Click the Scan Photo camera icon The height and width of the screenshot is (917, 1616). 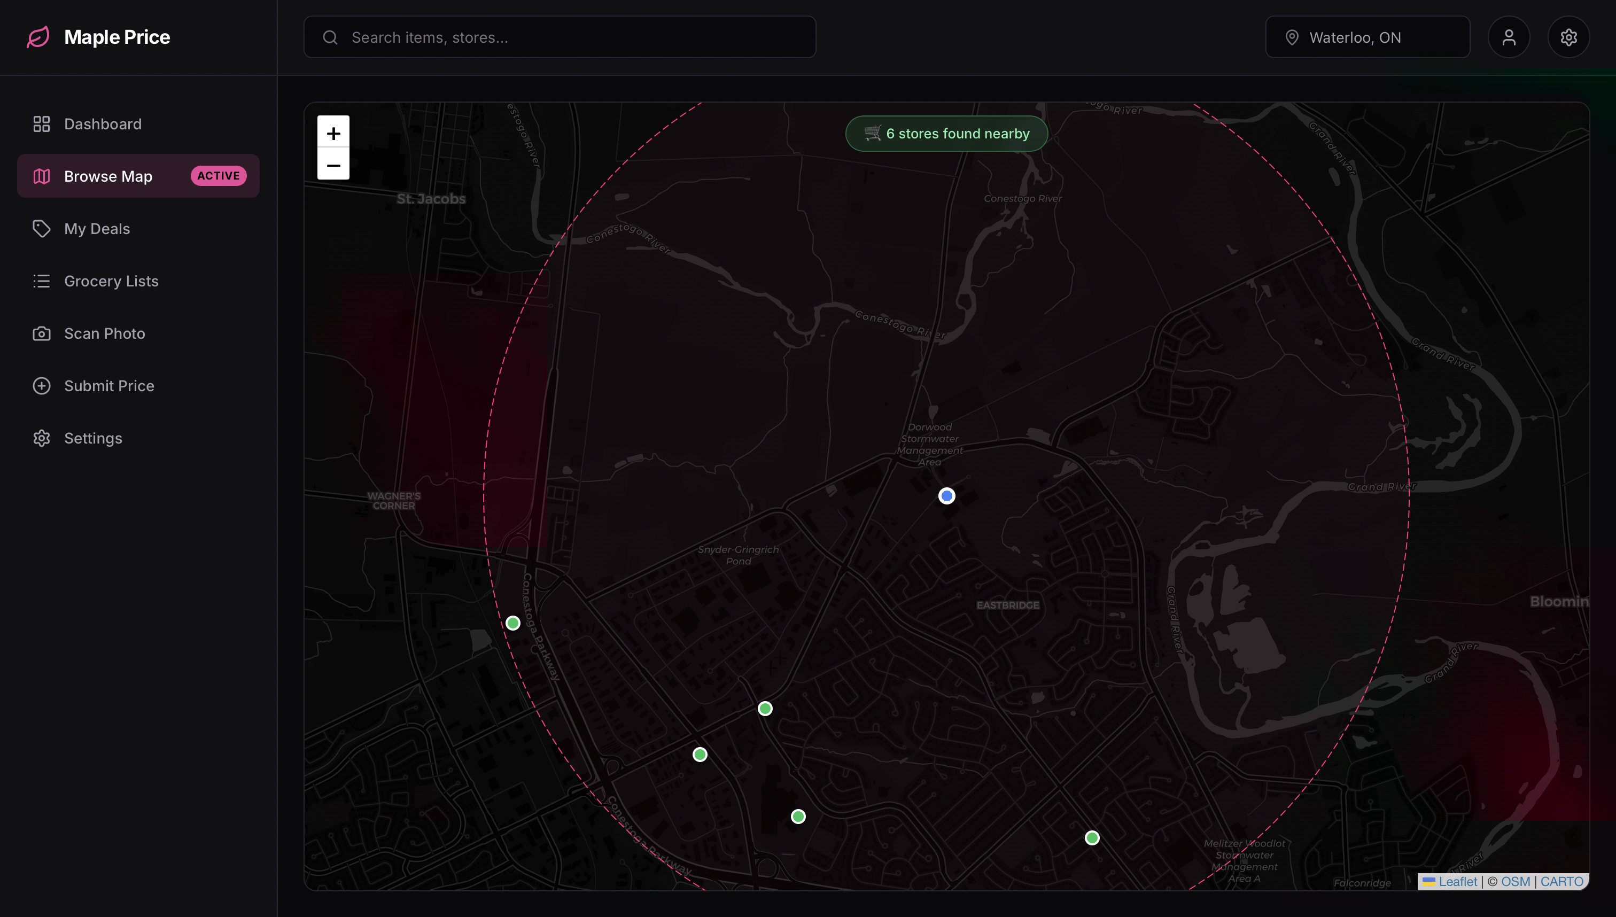coord(42,333)
